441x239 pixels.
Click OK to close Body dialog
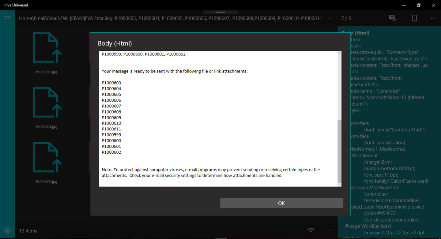coord(281,203)
